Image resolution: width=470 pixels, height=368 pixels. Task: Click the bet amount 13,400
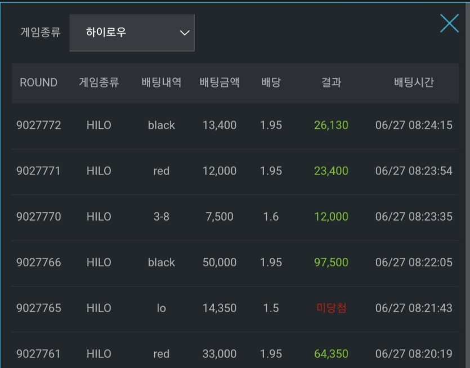pos(220,125)
